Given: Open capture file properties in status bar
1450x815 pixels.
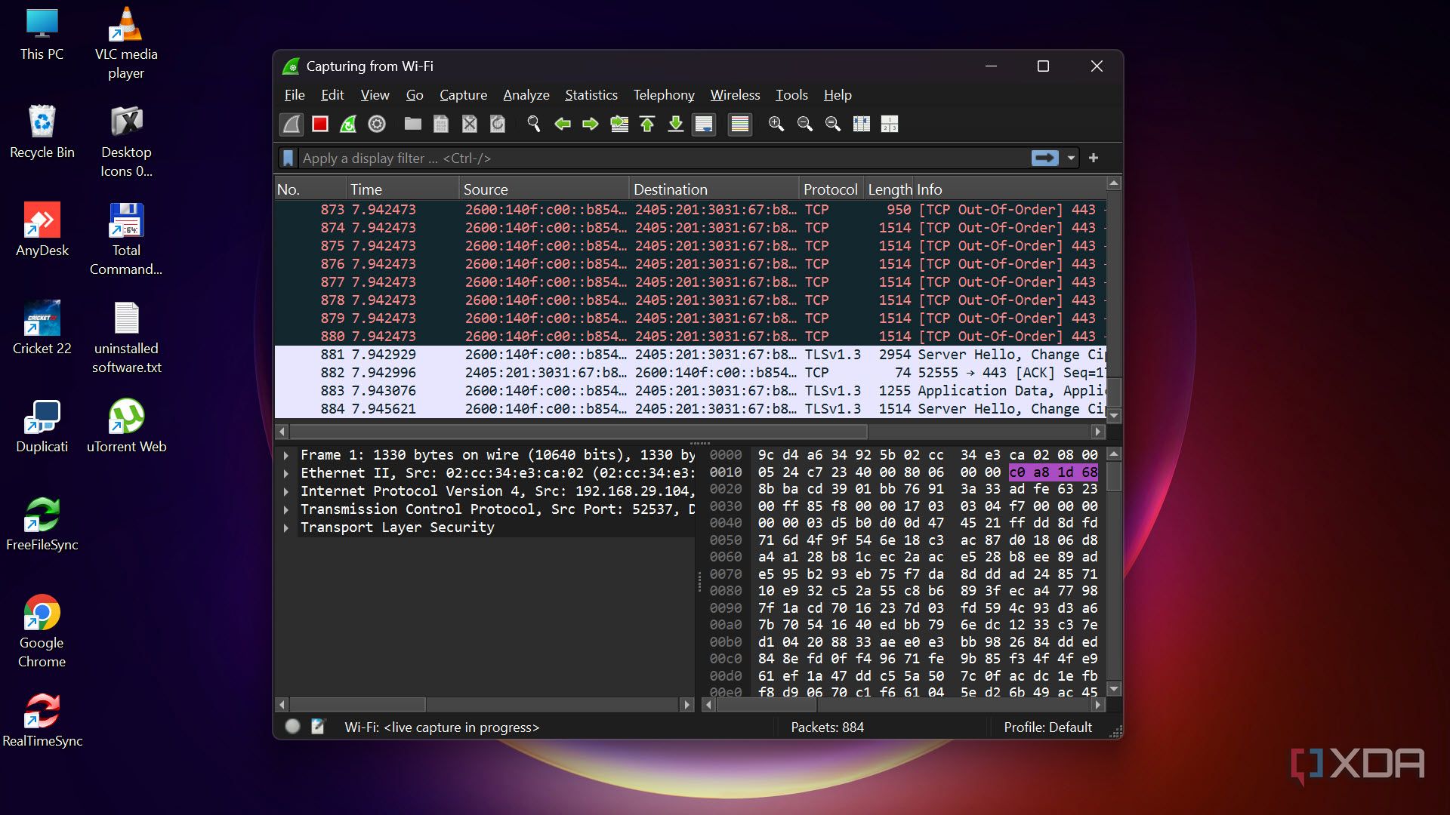Looking at the screenshot, I should pyautogui.click(x=318, y=727).
